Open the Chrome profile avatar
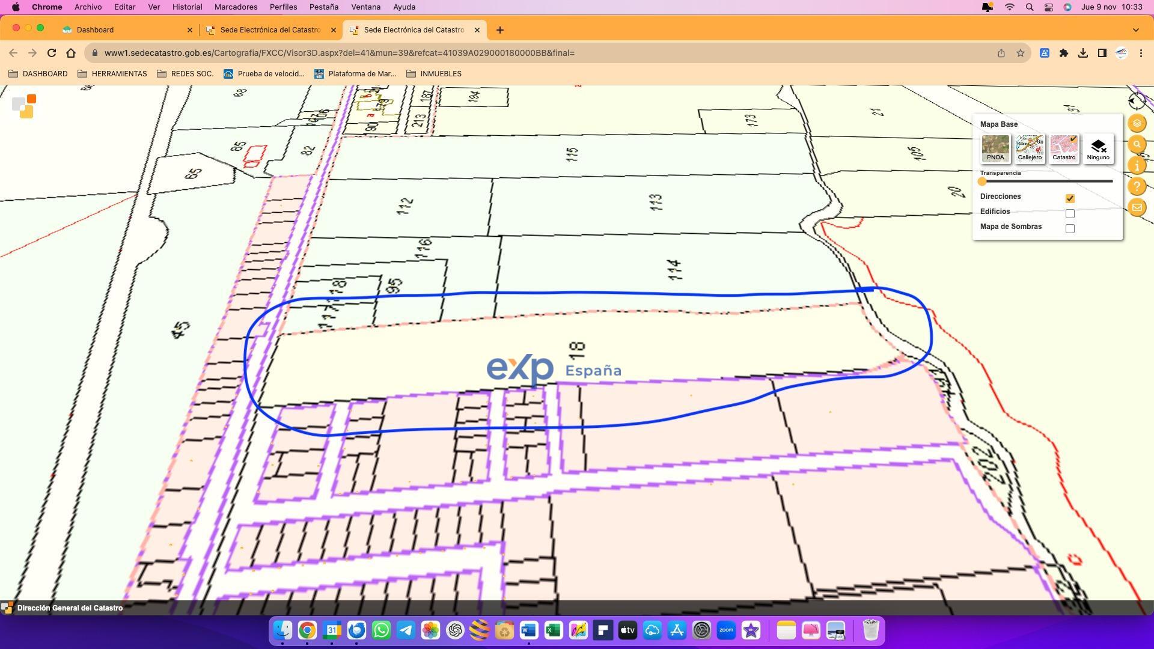The height and width of the screenshot is (649, 1154). coord(1122,53)
